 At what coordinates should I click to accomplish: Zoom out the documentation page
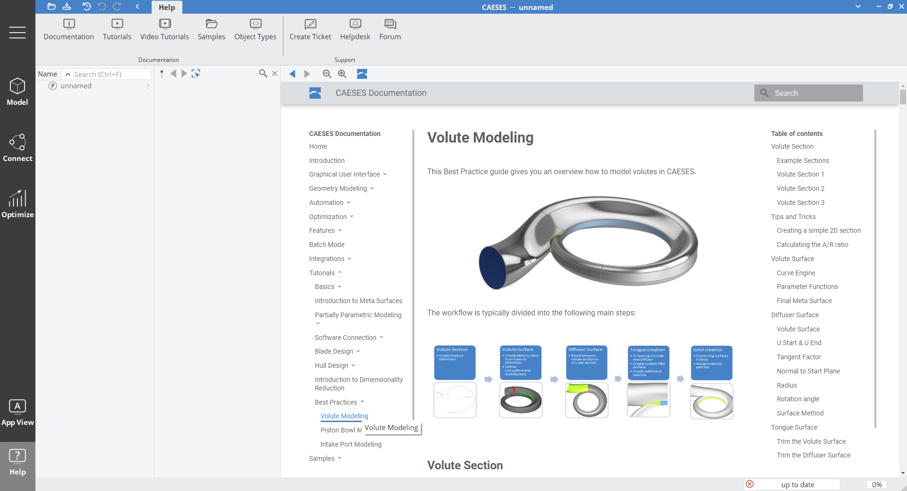(327, 74)
